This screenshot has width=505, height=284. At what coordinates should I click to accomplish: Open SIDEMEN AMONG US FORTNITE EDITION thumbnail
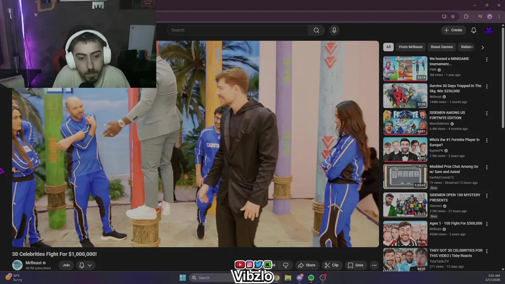(405, 122)
